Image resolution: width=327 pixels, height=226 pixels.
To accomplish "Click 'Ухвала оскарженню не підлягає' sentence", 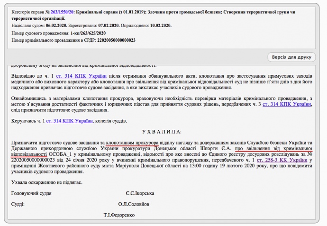I will 46,182.
